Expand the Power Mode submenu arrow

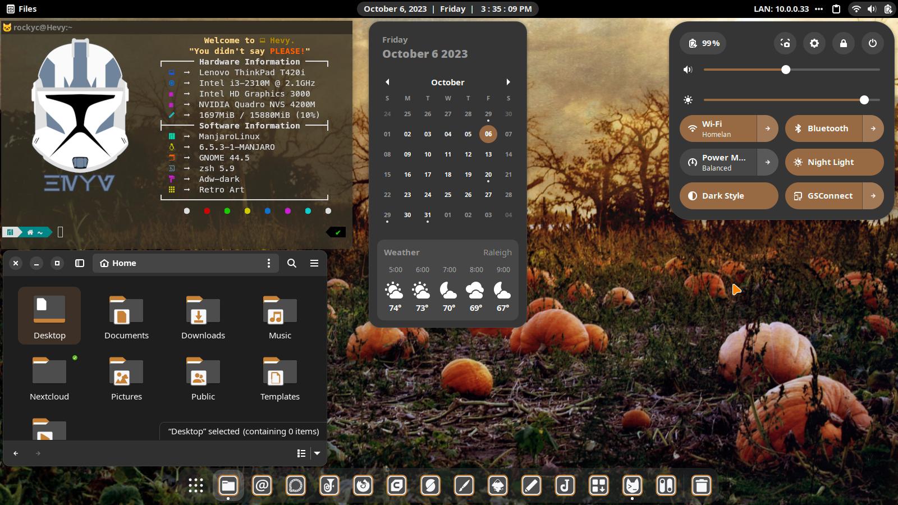click(768, 162)
